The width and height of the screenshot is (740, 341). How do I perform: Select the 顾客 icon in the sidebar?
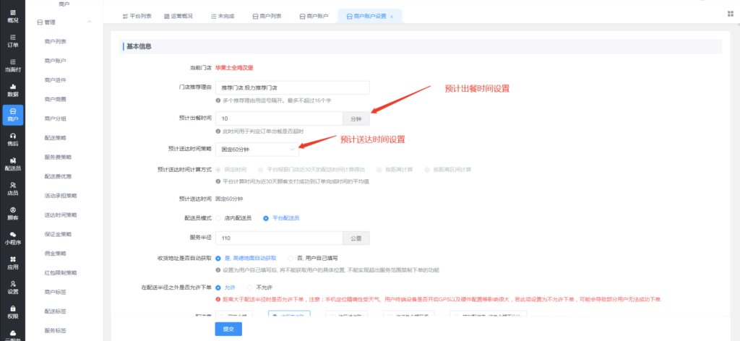point(12,212)
